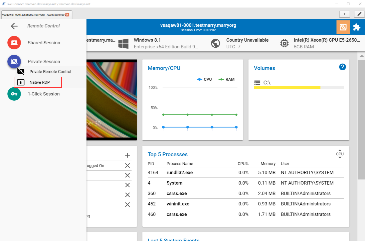Screen dimensions: 365x241
Task: Open Volumes help question mark icon
Action: click(342, 67)
